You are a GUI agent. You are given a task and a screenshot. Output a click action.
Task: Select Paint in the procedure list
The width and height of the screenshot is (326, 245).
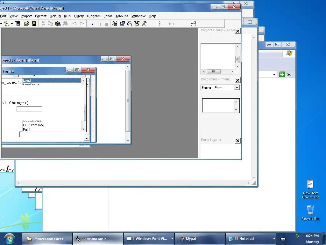pos(27,130)
